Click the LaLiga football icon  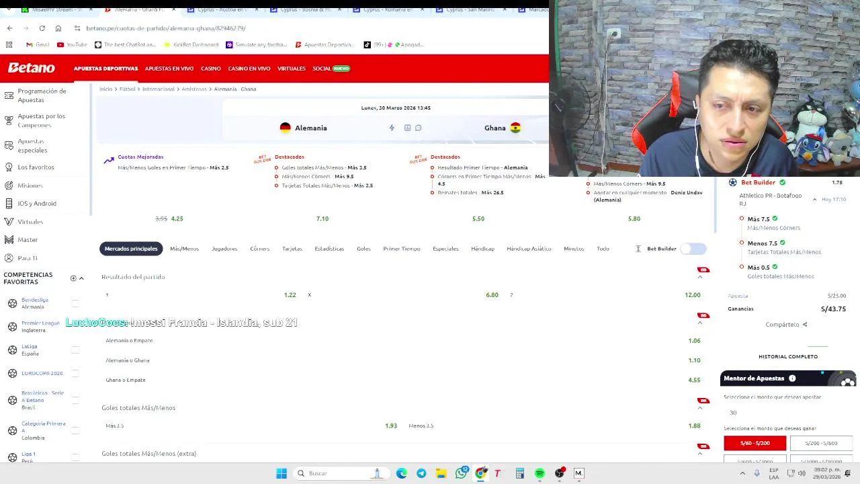(x=12, y=350)
